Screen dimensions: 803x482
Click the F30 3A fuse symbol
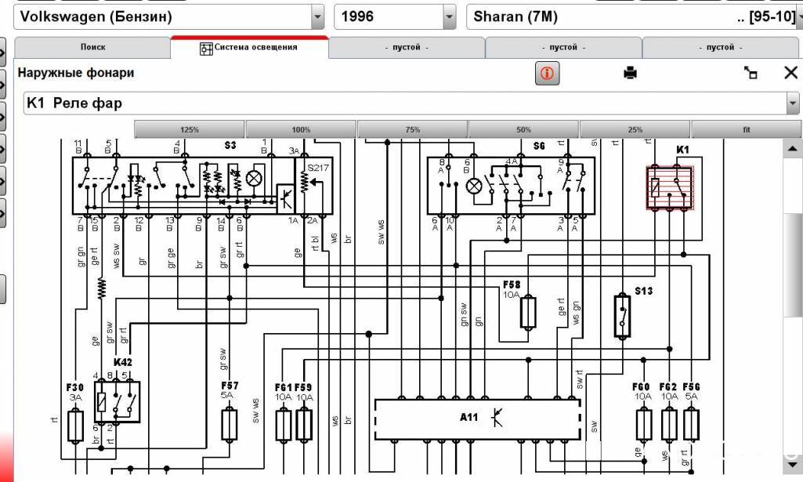(76, 425)
